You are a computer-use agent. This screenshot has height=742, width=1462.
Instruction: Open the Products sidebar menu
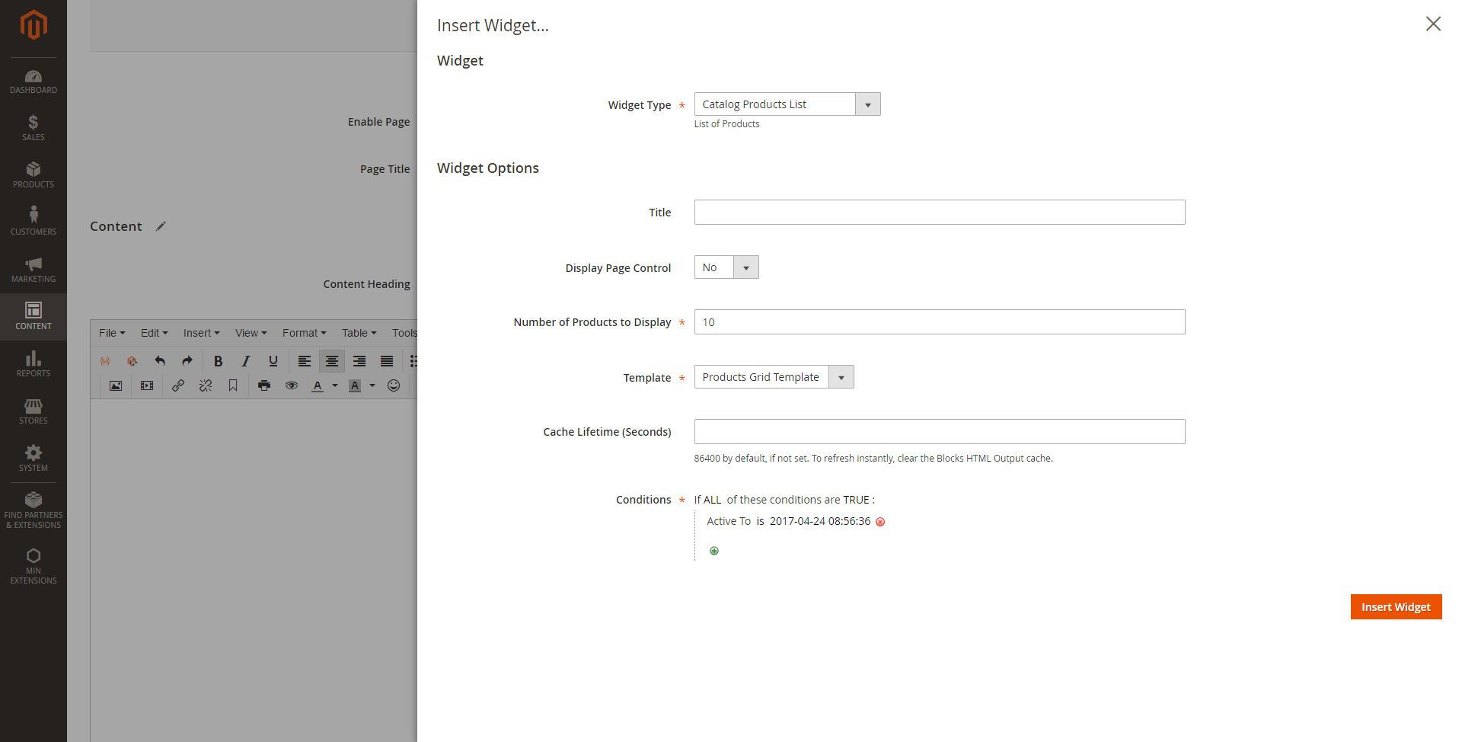[x=34, y=174]
